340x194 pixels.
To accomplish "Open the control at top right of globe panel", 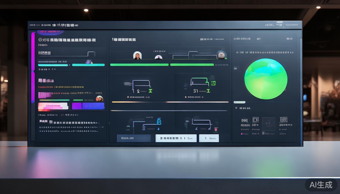I will click(289, 39).
